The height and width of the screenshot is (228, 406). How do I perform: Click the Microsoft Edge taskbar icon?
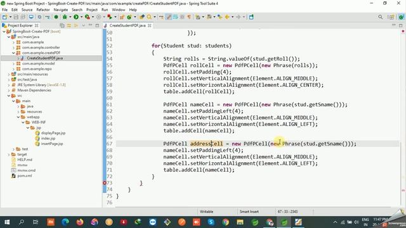(x=65, y=222)
